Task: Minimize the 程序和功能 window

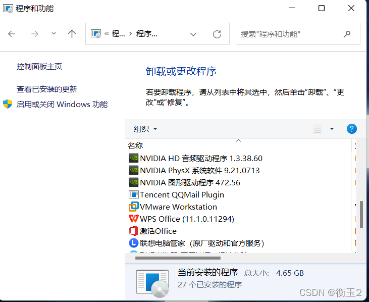Action: (x=292, y=8)
